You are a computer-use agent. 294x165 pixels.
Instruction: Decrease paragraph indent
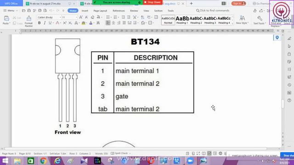coord(123,17)
